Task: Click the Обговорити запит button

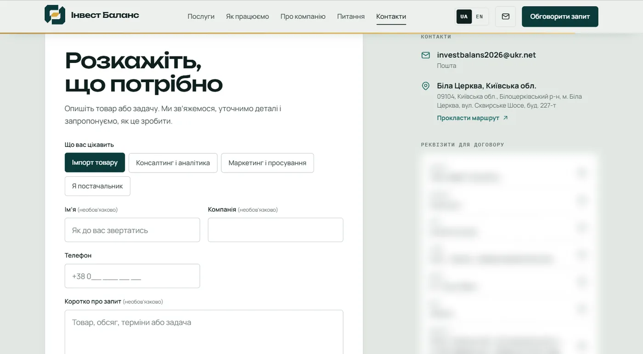Action: 560,17
